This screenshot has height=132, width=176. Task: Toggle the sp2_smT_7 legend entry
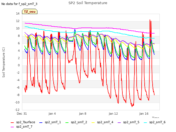21,127
